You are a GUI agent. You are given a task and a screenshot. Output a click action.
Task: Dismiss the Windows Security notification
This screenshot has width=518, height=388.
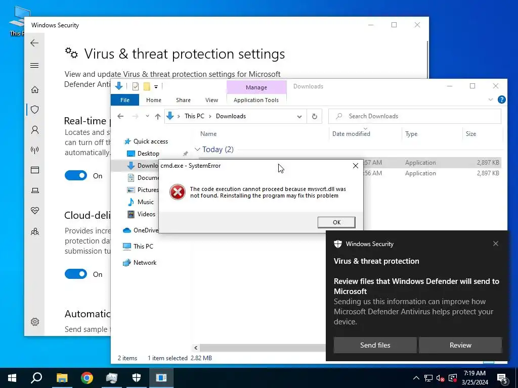[496, 244]
